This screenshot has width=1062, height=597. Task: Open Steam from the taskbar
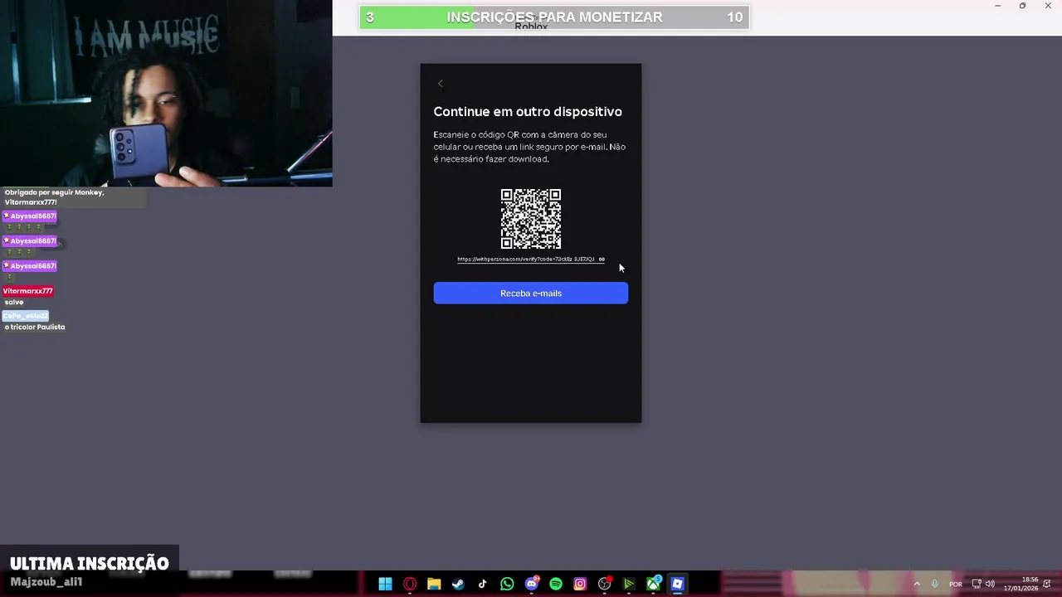(458, 584)
